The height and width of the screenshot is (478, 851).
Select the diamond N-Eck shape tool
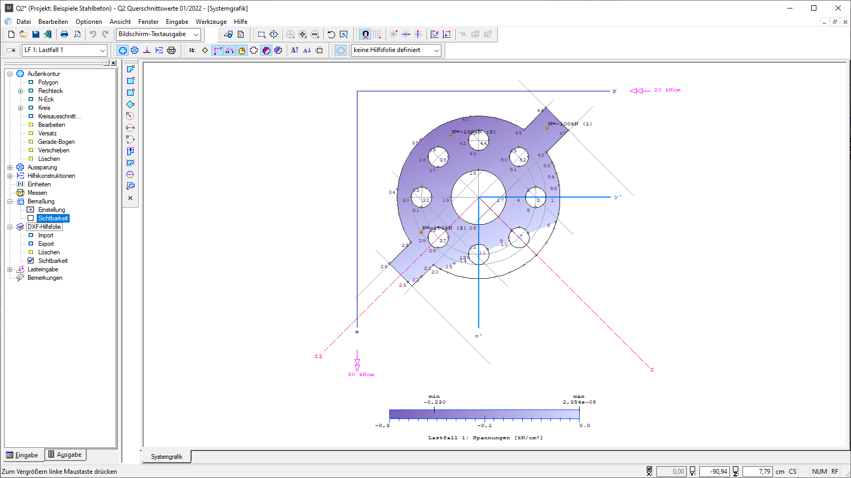click(130, 104)
